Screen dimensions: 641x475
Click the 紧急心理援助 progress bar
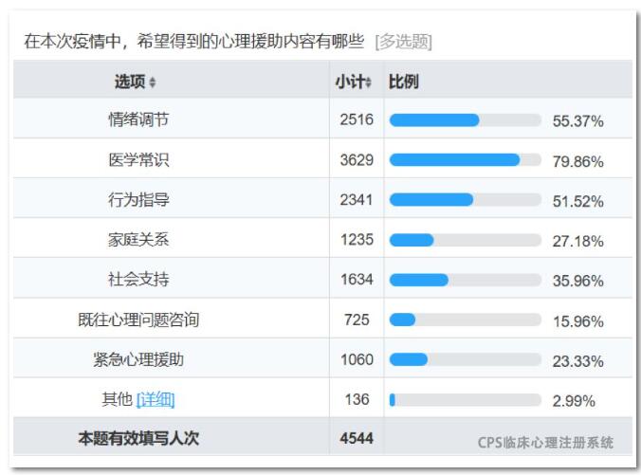pyautogui.click(x=466, y=359)
